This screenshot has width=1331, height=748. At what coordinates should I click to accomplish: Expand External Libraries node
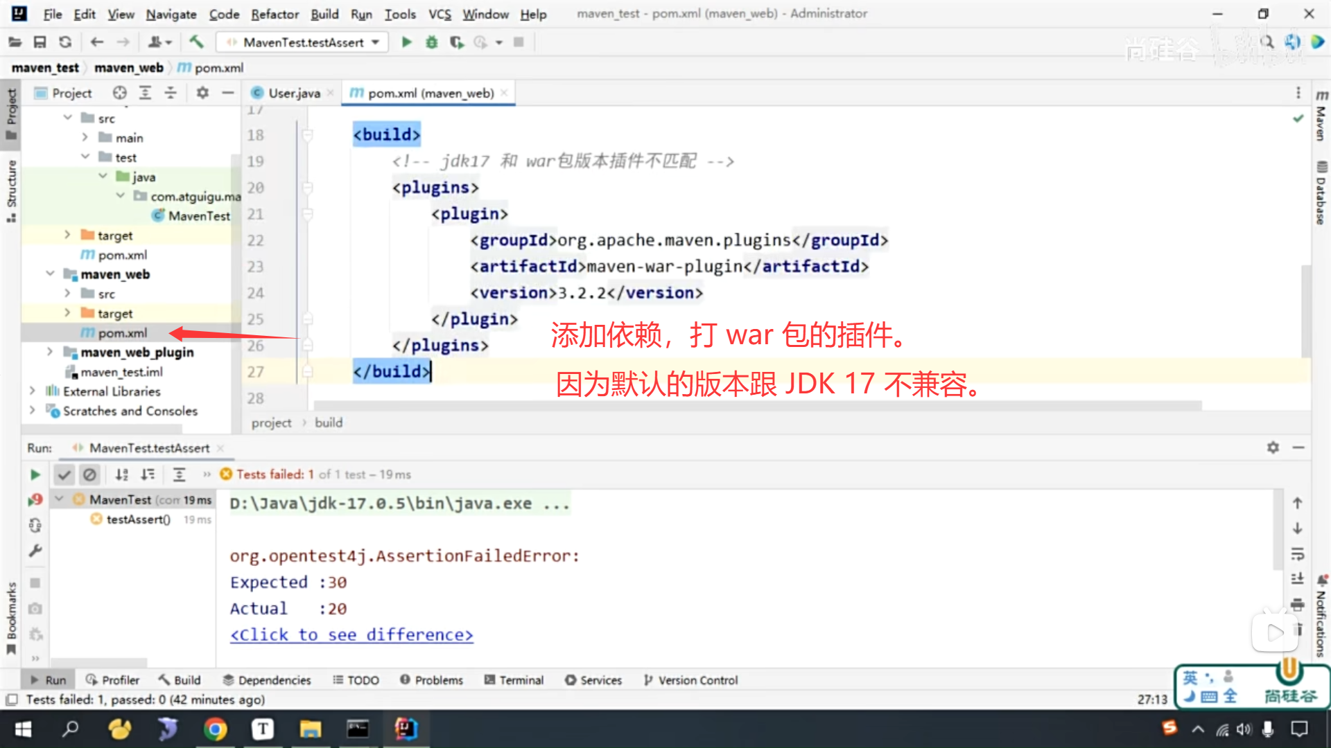(32, 391)
